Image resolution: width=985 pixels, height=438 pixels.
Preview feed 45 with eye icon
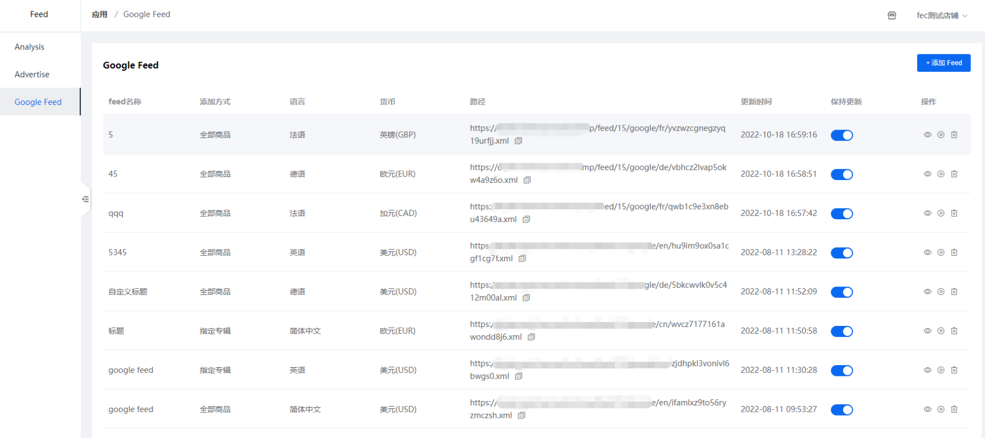pos(927,174)
